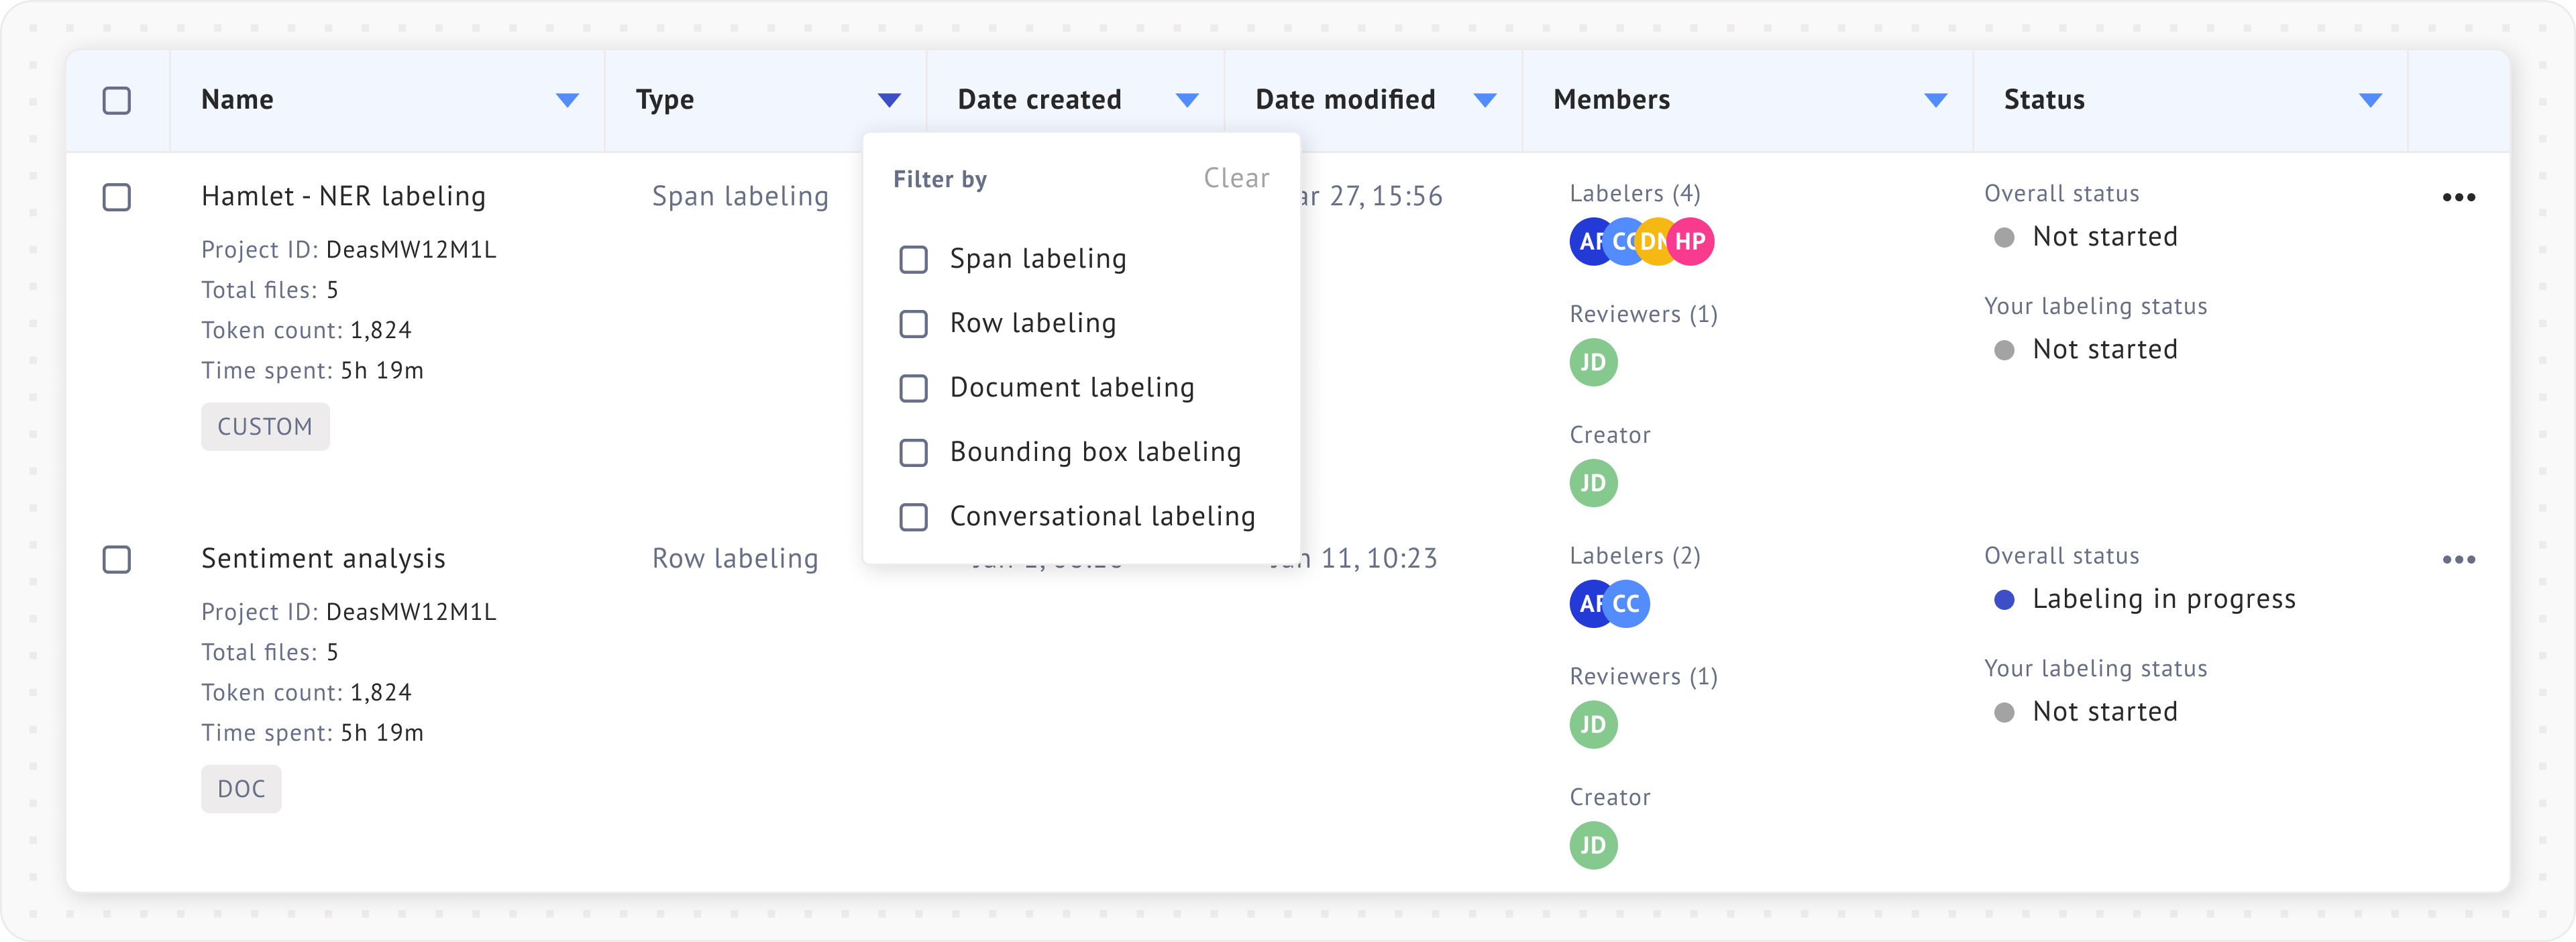Check the Span labeling filter option
The width and height of the screenshot is (2576, 942).
(x=913, y=259)
